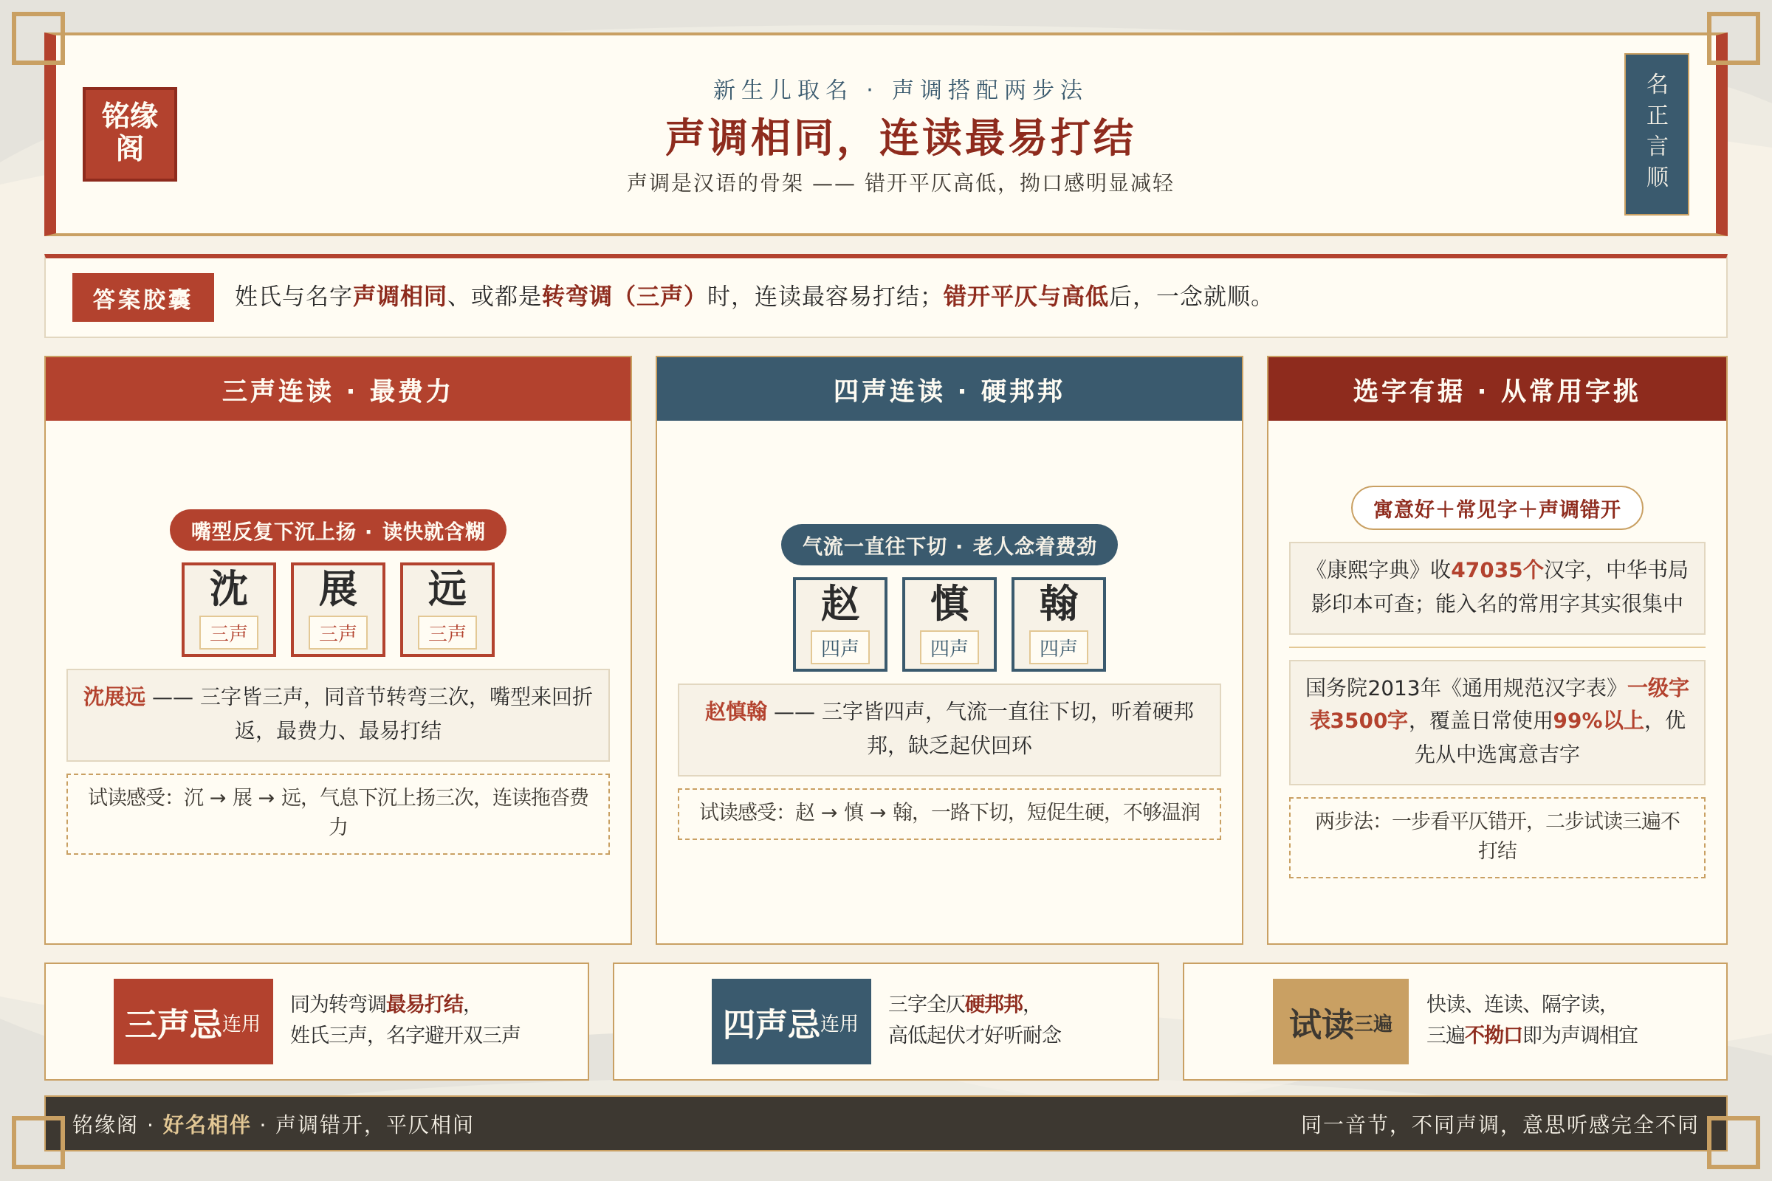Image resolution: width=1772 pixels, height=1181 pixels.
Task: Click the pill 寓意好＋常见字＋声调错开
Action: point(1497,509)
